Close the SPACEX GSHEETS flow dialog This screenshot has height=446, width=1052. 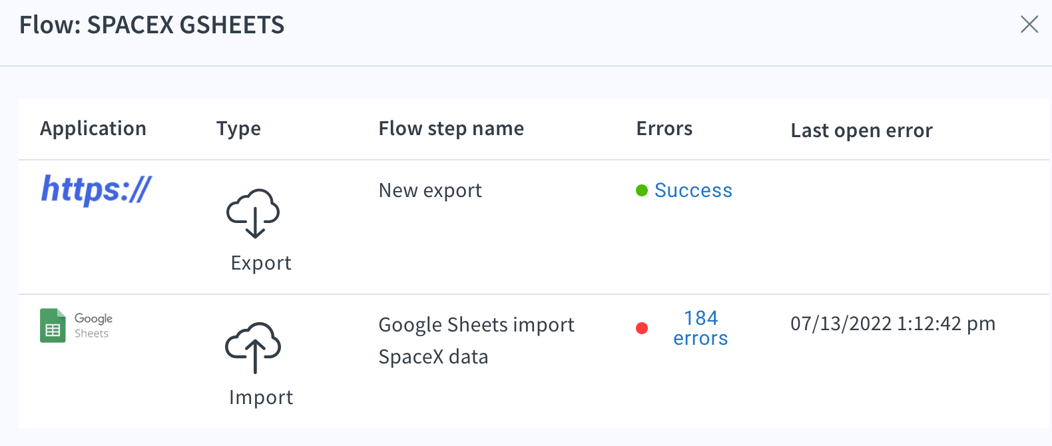pos(1029,25)
